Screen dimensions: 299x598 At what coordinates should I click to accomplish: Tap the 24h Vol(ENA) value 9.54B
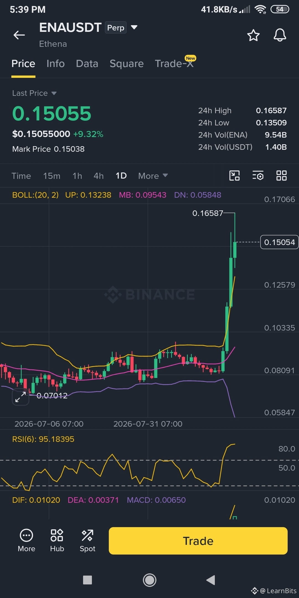click(276, 135)
